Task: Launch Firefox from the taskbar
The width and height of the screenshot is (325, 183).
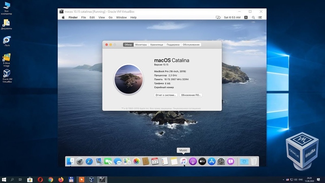Action: pyautogui.click(x=61, y=179)
